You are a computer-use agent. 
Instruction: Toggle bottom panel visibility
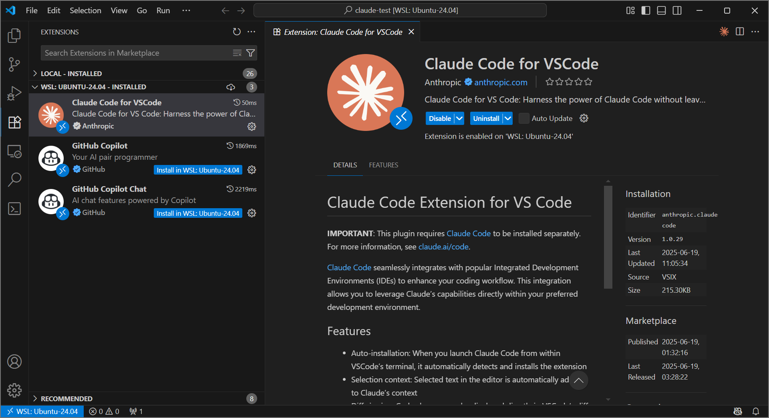click(662, 10)
